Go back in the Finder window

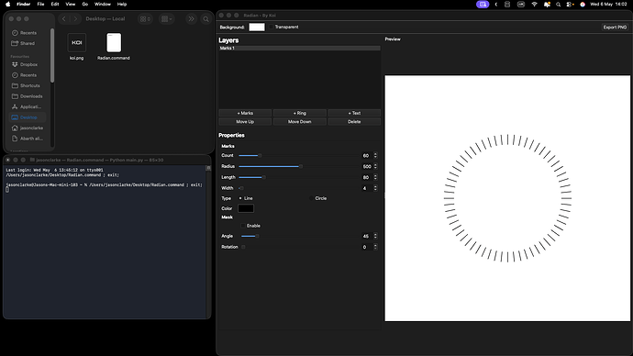tap(64, 18)
